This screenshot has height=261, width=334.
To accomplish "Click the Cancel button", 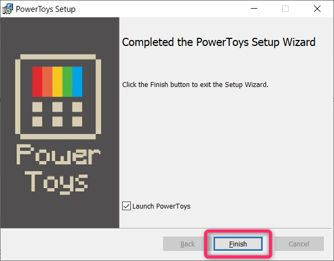I will (299, 244).
